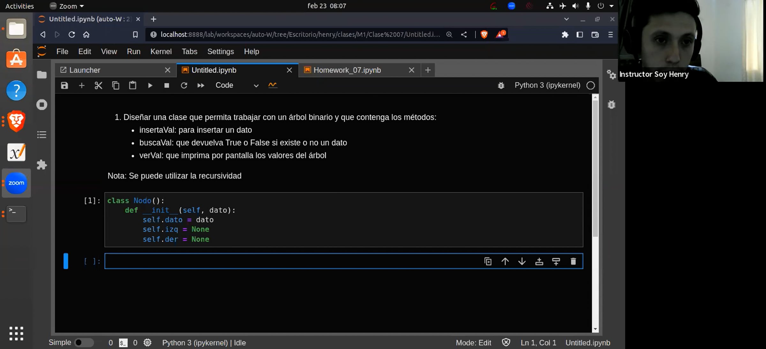This screenshot has height=349, width=766.
Task: Interrupt the kernel with the stop icon
Action: [167, 85]
